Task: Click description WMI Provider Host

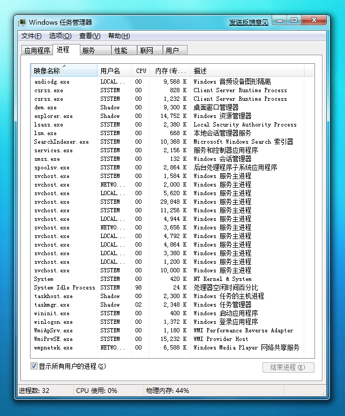Action: click(221, 339)
